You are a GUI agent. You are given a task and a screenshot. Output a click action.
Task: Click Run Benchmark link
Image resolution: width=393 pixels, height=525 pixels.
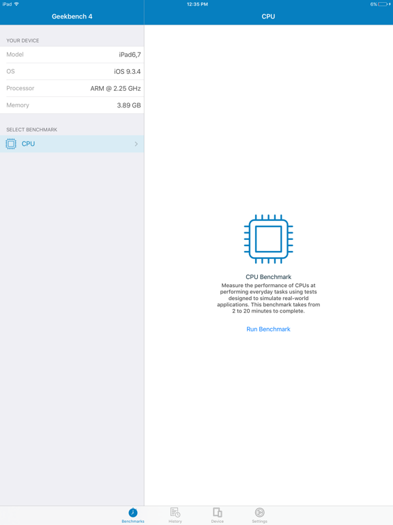click(268, 329)
